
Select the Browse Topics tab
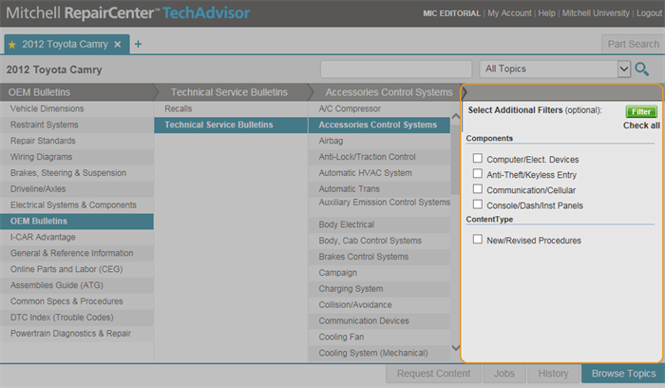coord(623,374)
